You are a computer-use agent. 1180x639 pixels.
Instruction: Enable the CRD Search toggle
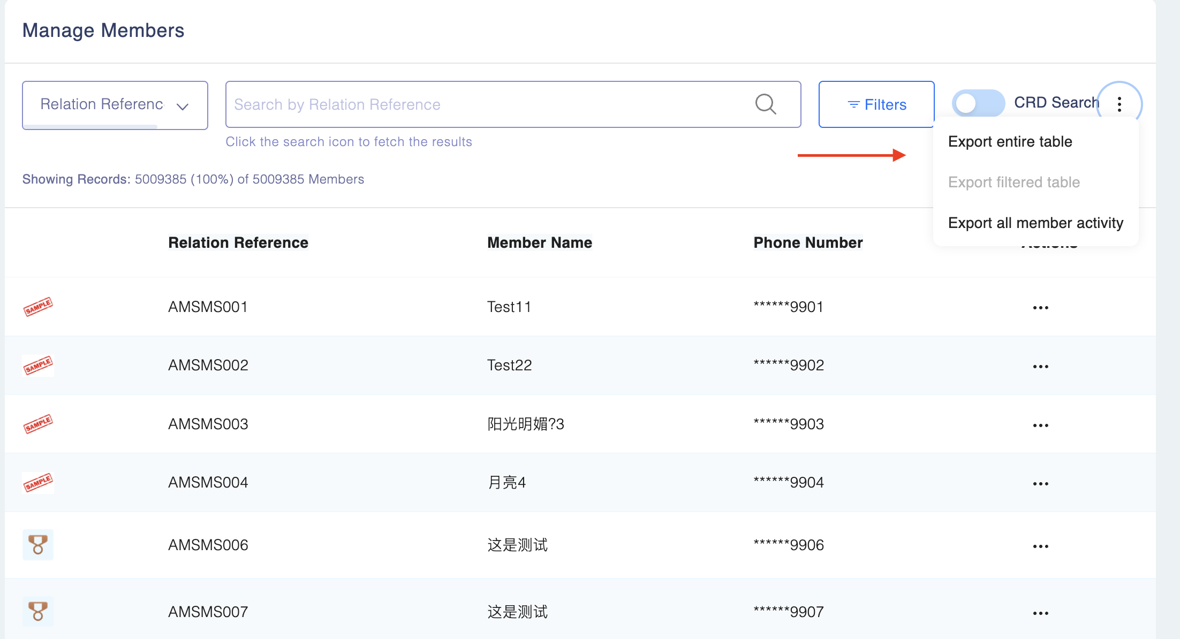point(978,103)
